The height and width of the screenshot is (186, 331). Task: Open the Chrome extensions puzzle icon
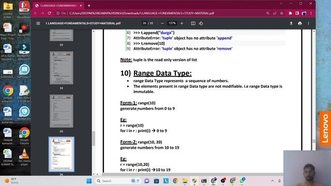290,13
